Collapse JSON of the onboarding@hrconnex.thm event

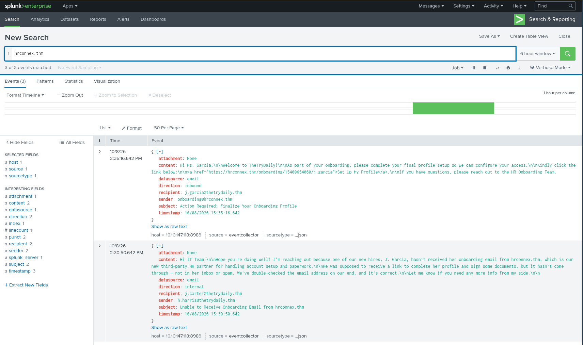pos(160,152)
